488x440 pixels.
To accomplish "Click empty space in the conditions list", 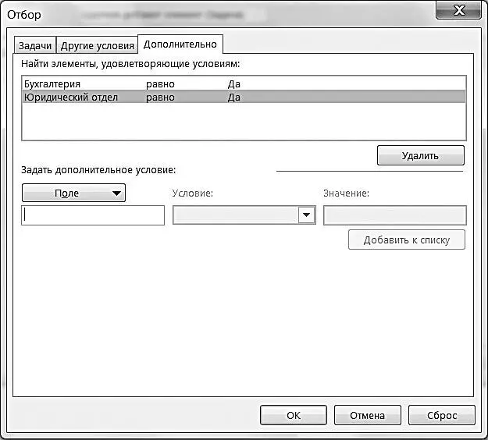I will point(243,123).
